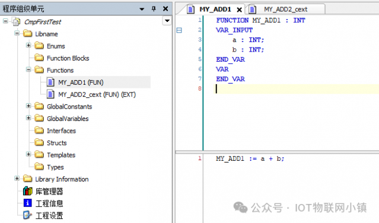Click the Libname folder icon
This screenshot has width=379, height=223.
click(27, 34)
